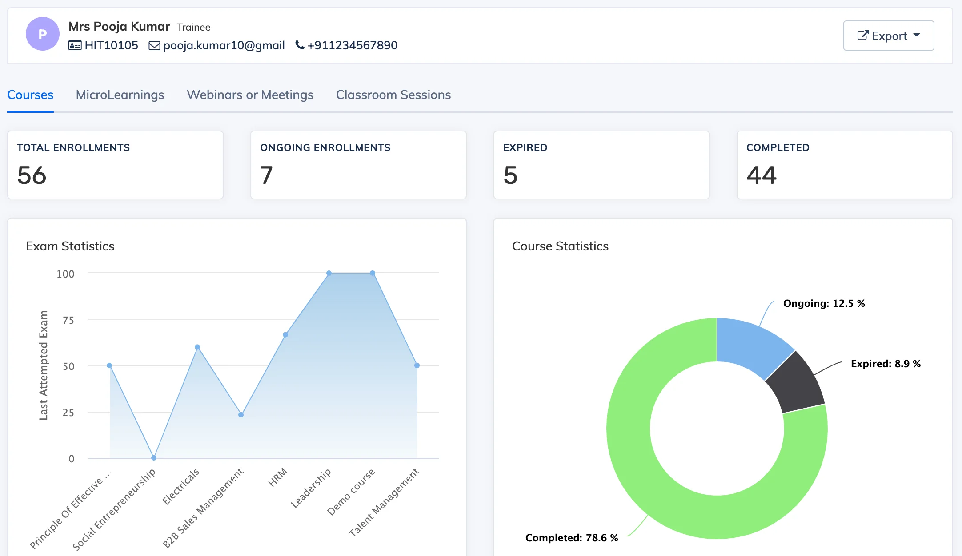The width and height of the screenshot is (962, 556).
Task: Go to the Classroom Sessions tab
Action: pyautogui.click(x=393, y=95)
